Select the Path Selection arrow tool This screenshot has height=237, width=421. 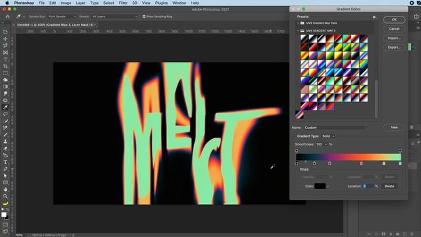click(5, 176)
